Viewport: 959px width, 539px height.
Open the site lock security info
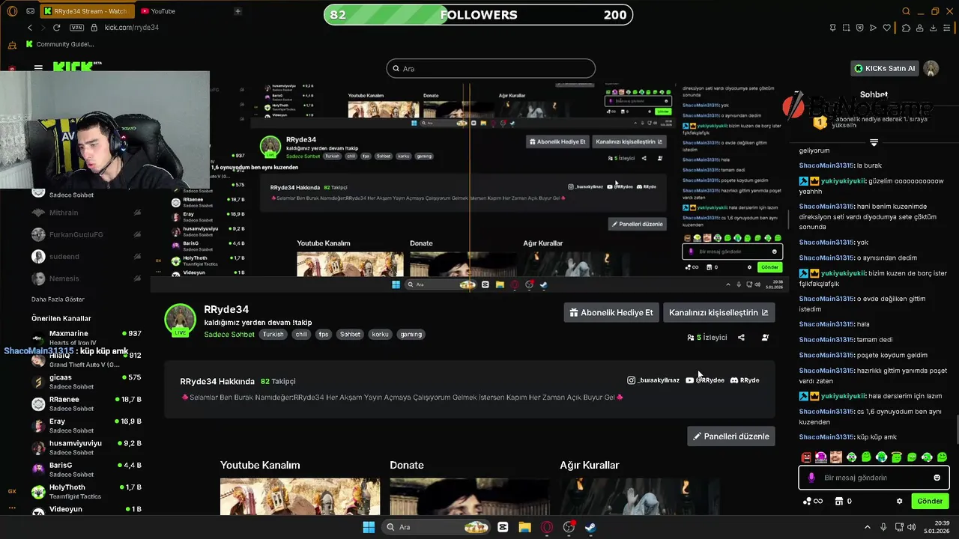[x=94, y=28]
